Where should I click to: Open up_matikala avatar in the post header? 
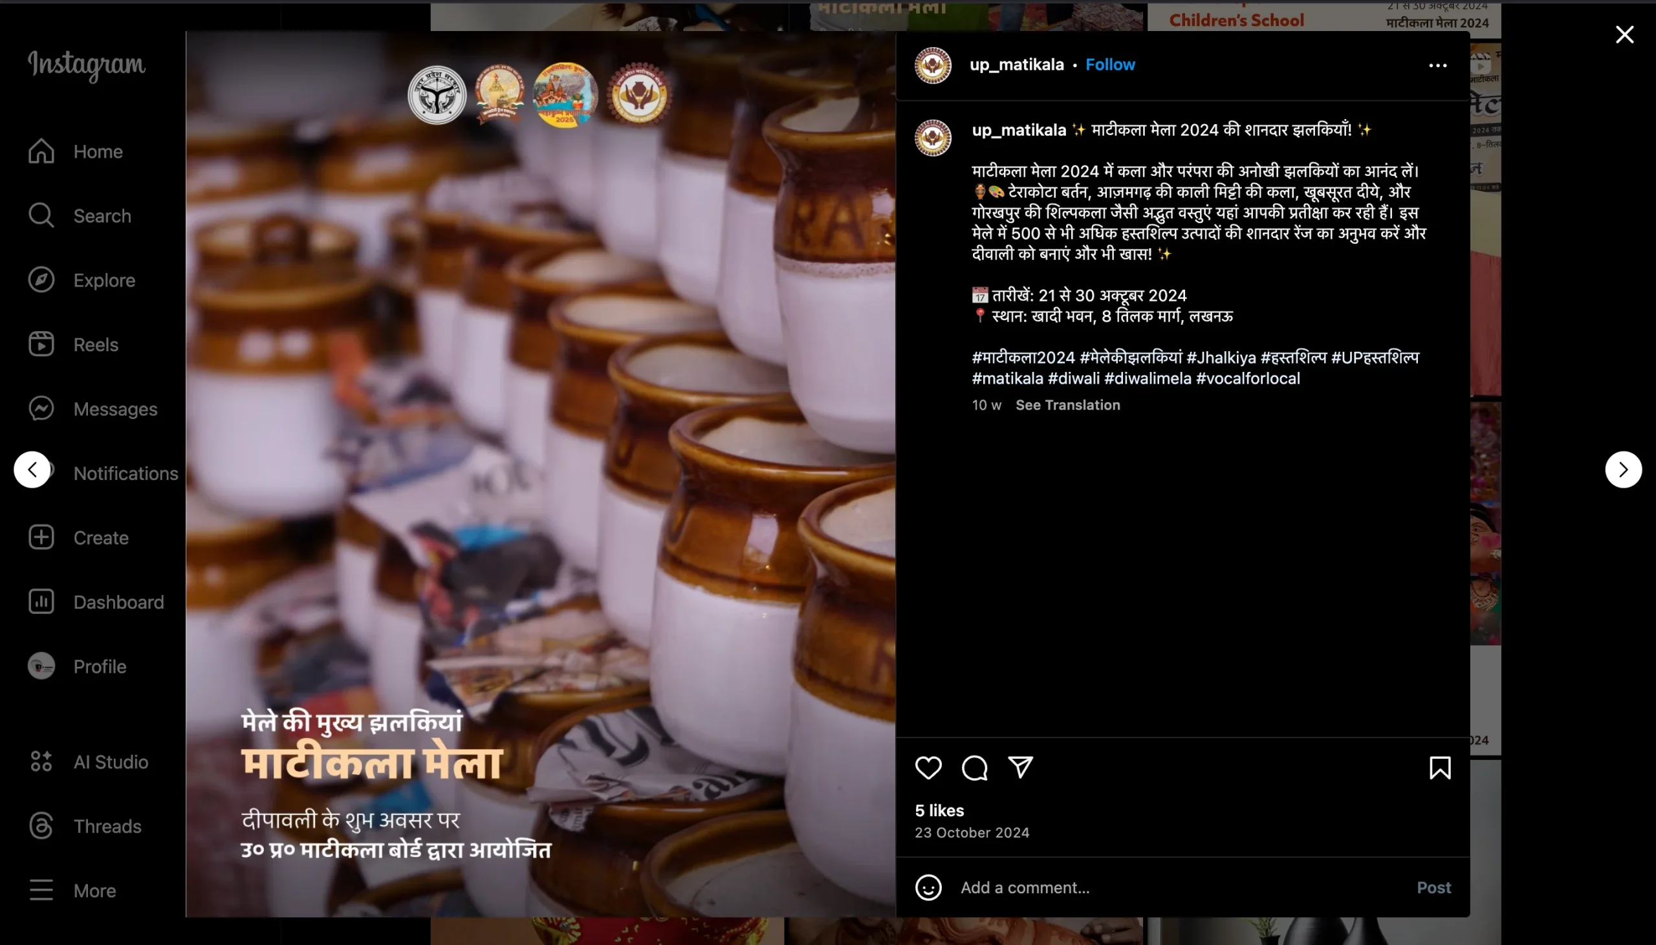[933, 65]
